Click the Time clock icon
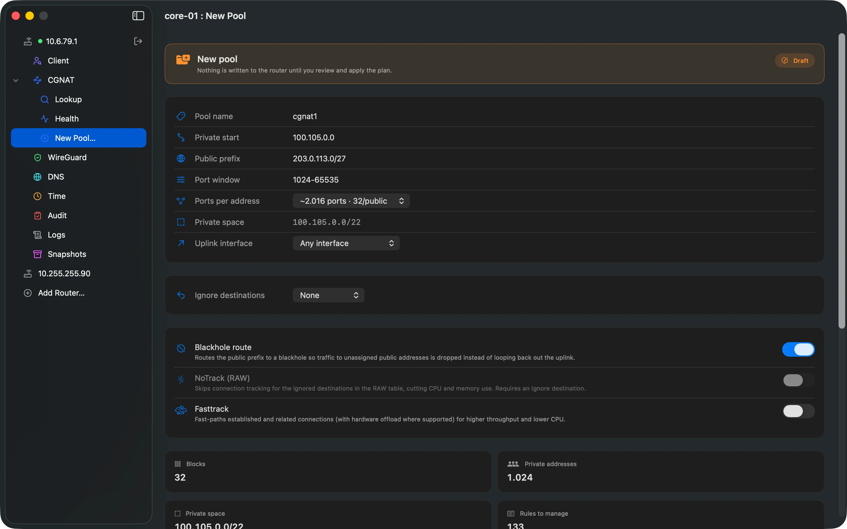847x529 pixels. pos(38,196)
